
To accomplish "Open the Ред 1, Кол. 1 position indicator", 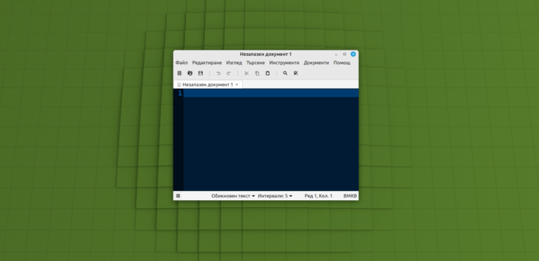I will click(x=319, y=196).
